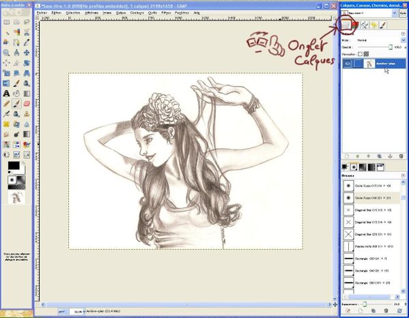409x318 pixels.
Task: Select the Dodge/Burn tool
Action: (16, 134)
